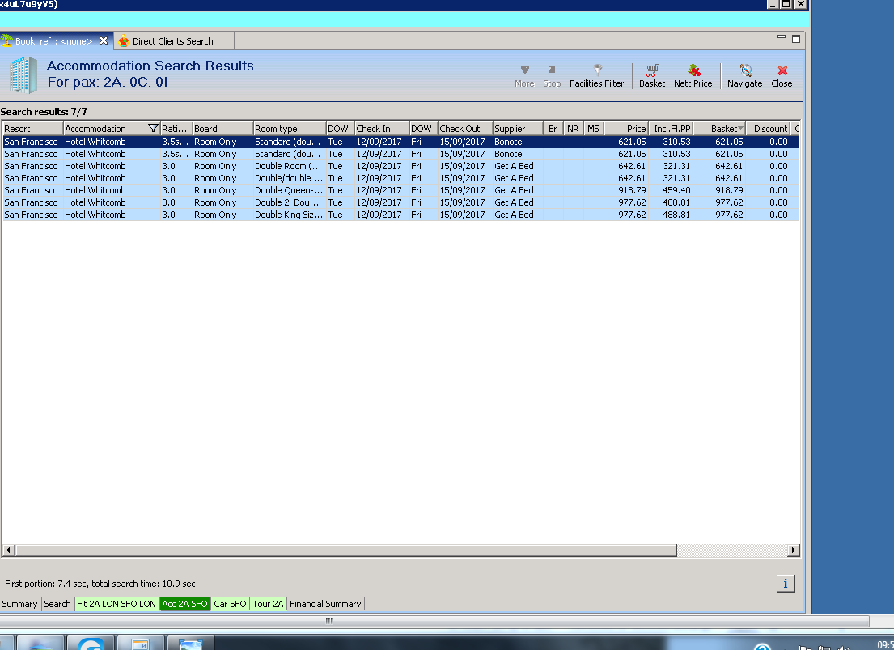Switch to Direct Clients Search tab
This screenshot has width=894, height=650.
[172, 40]
